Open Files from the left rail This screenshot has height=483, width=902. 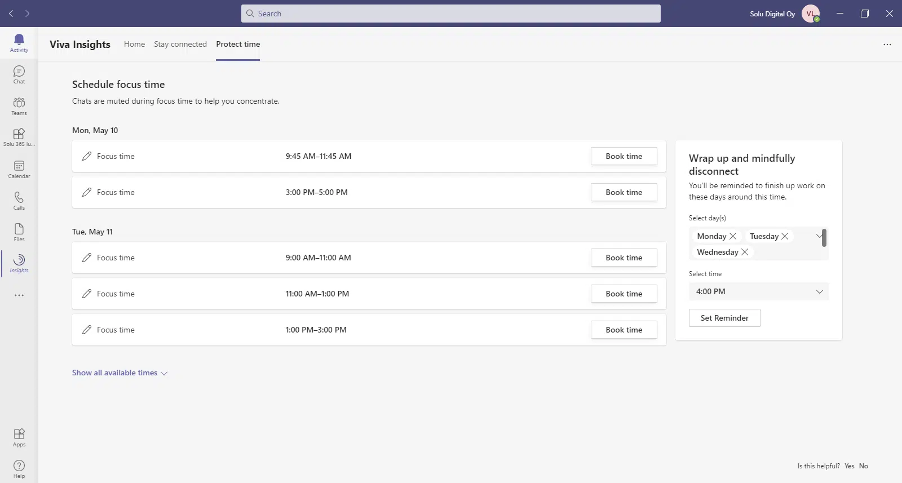point(19,232)
